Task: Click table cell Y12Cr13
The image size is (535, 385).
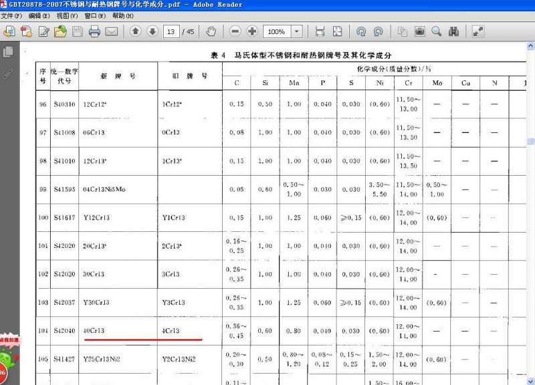Action: click(x=96, y=217)
